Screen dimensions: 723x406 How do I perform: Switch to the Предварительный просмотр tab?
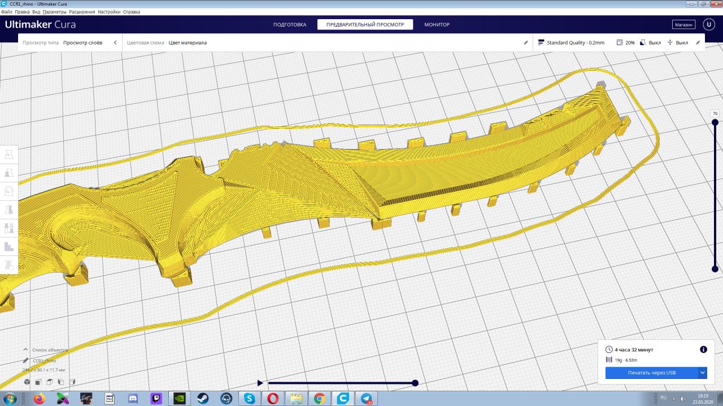(x=365, y=24)
